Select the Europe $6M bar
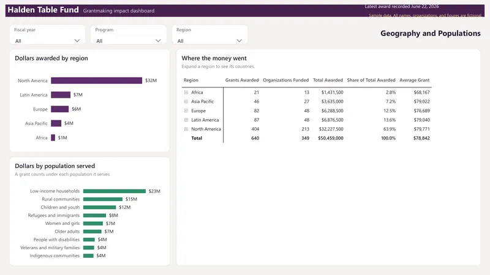Viewport: 490px width, 275px height. coord(59,109)
